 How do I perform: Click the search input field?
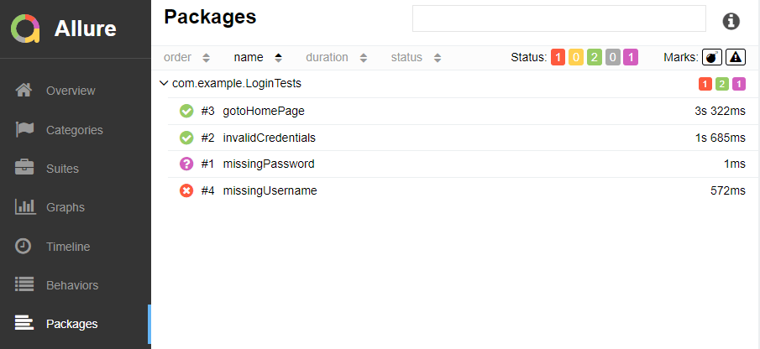point(558,18)
